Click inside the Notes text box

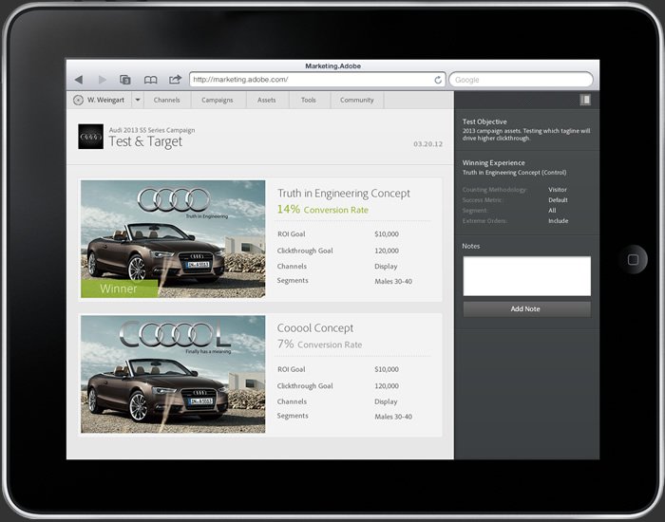pyautogui.click(x=526, y=276)
